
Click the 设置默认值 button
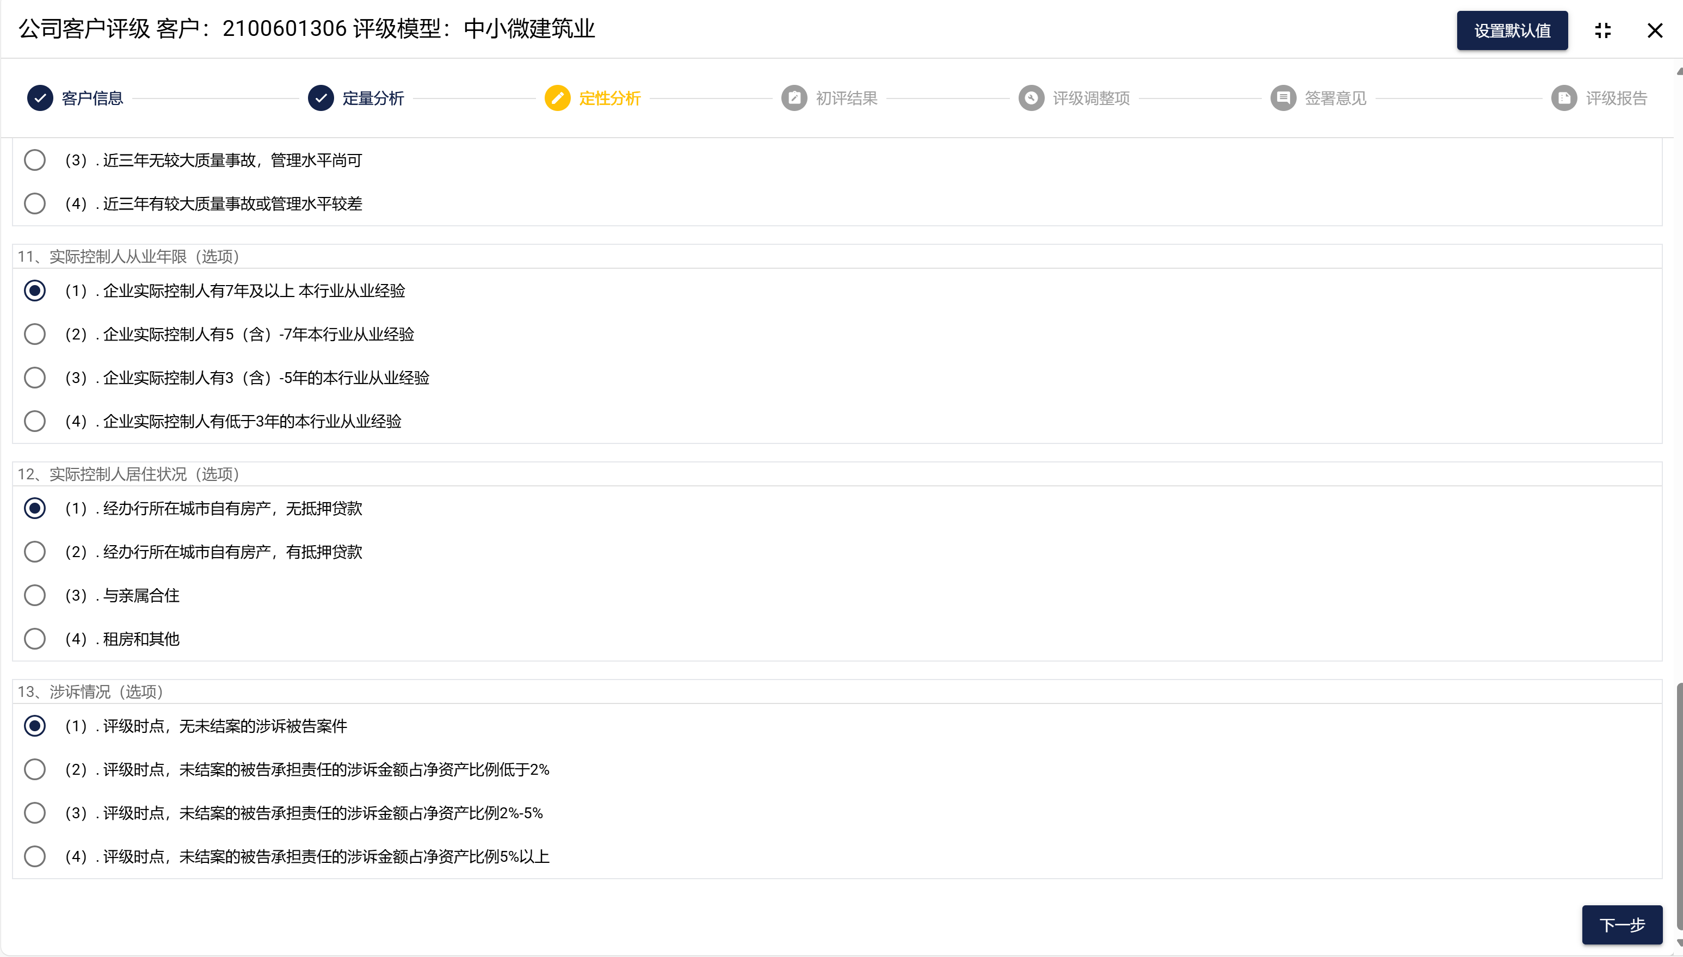click(x=1512, y=30)
